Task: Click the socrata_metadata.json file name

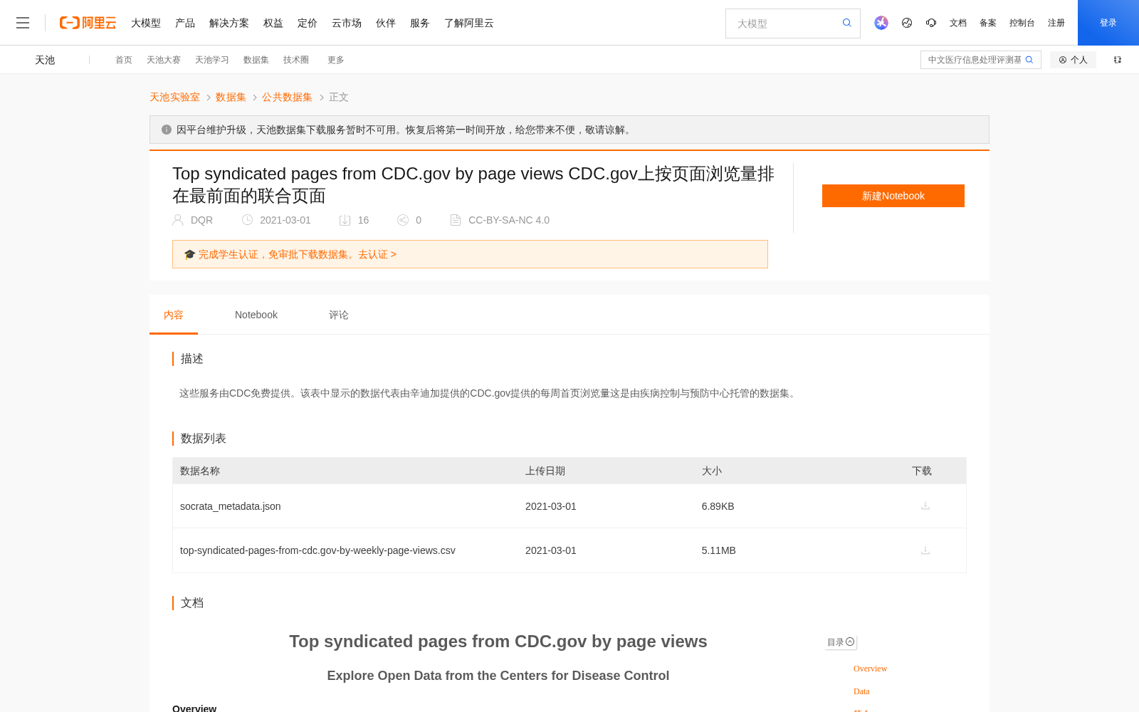Action: point(231,506)
